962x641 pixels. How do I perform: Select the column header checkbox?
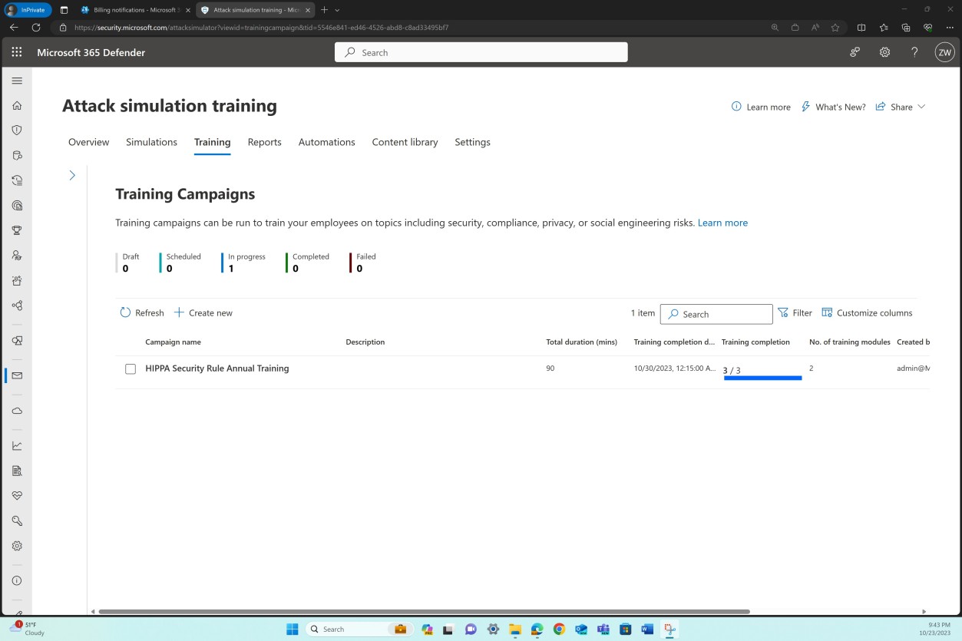[x=130, y=342]
